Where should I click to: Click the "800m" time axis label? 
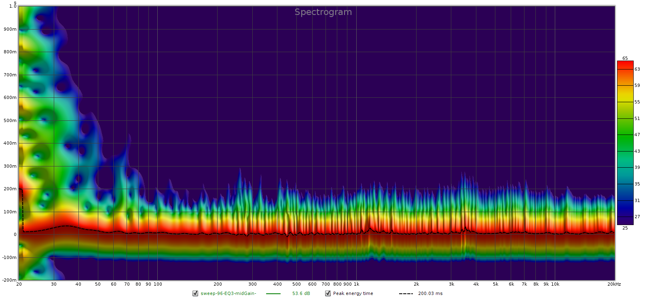click(x=10, y=52)
